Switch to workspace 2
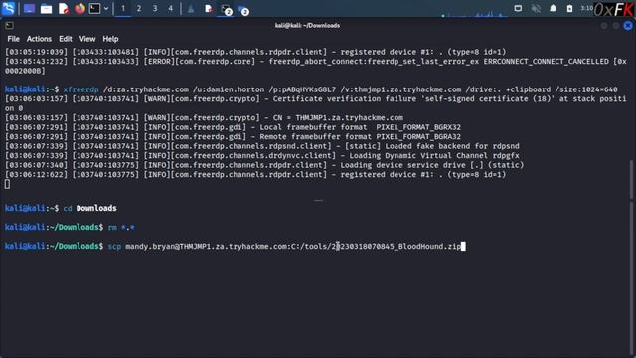636x358 pixels. [139, 9]
